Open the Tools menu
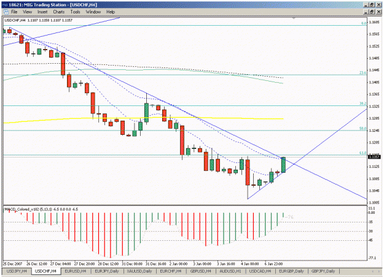This screenshot has height=277, width=384. [x=75, y=12]
